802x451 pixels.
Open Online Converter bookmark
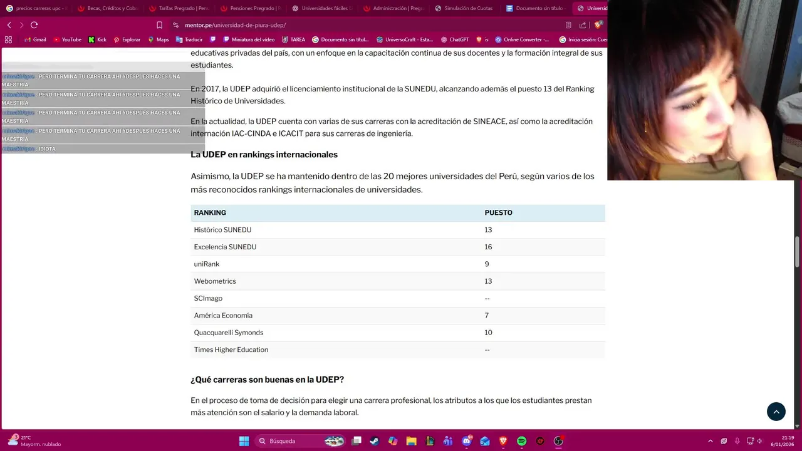point(522,39)
